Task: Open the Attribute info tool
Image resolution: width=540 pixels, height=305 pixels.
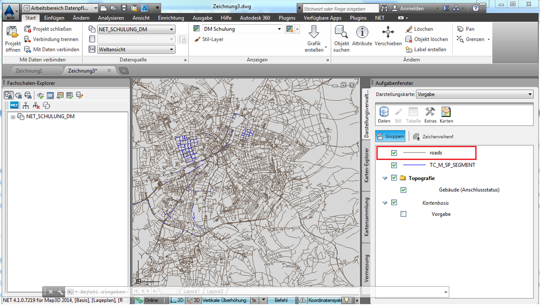Action: pyautogui.click(x=362, y=36)
